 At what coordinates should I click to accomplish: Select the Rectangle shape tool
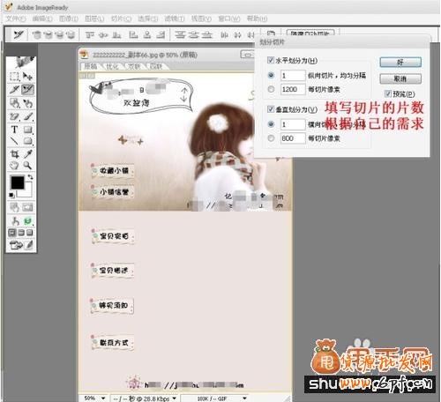[x=28, y=130]
